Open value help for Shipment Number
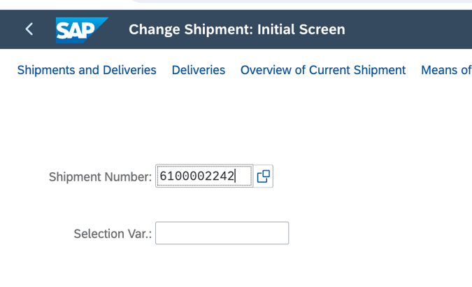The image size is (472, 287). click(264, 176)
